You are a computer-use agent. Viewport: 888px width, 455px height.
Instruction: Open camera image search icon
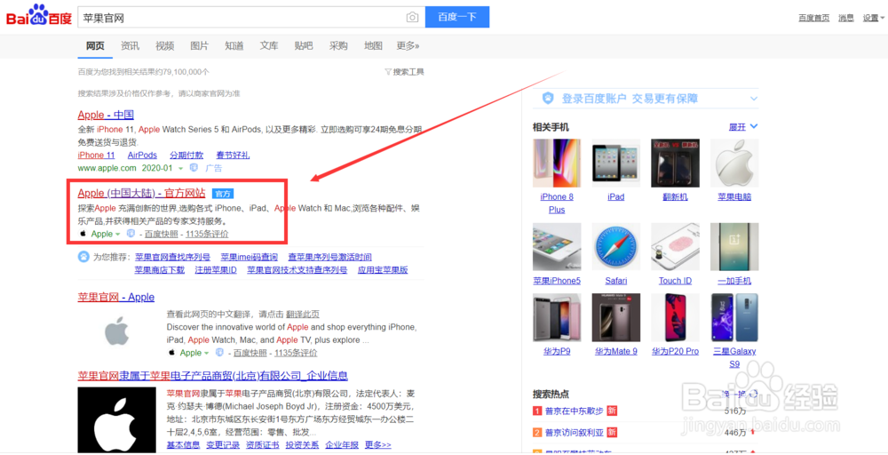(x=412, y=18)
